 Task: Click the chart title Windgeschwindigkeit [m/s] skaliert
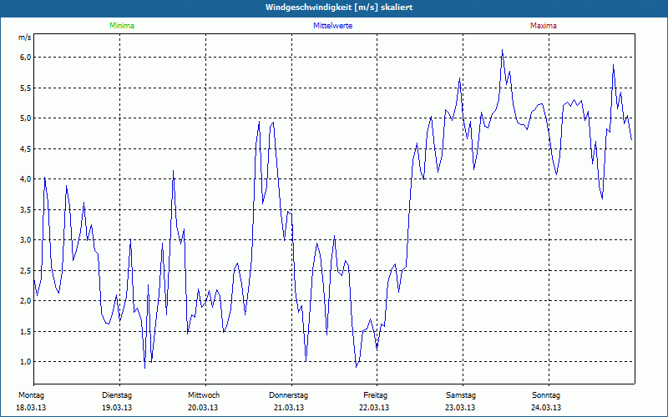click(x=339, y=8)
